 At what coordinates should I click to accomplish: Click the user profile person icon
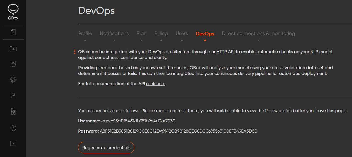coord(13,96)
